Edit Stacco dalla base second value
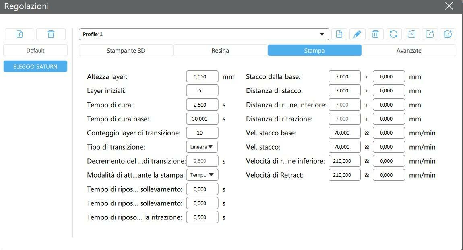Screen dimensions: 463x250 tap(389, 76)
